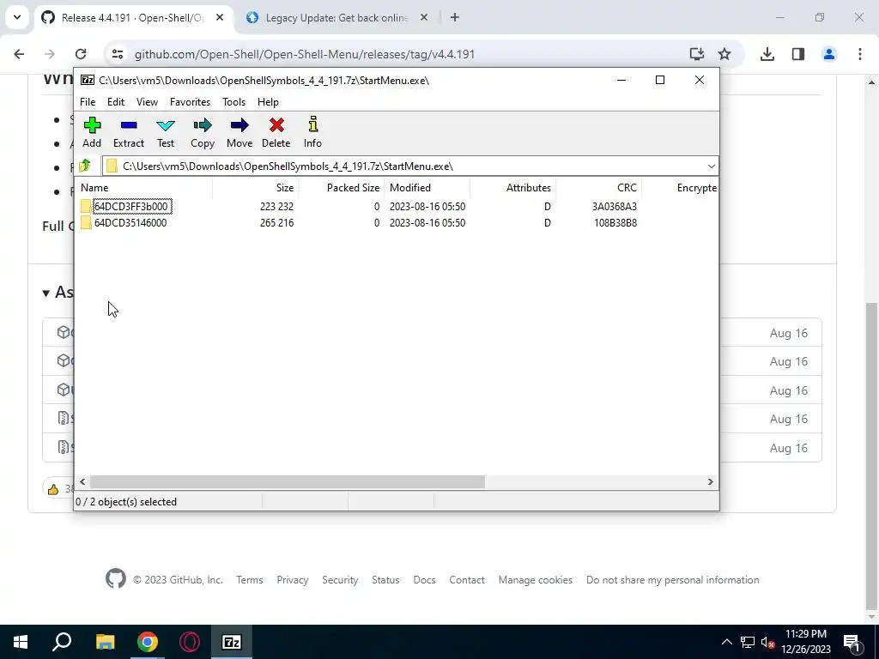Open Chrome three-dot menu
This screenshot has width=879, height=659.
[860, 54]
